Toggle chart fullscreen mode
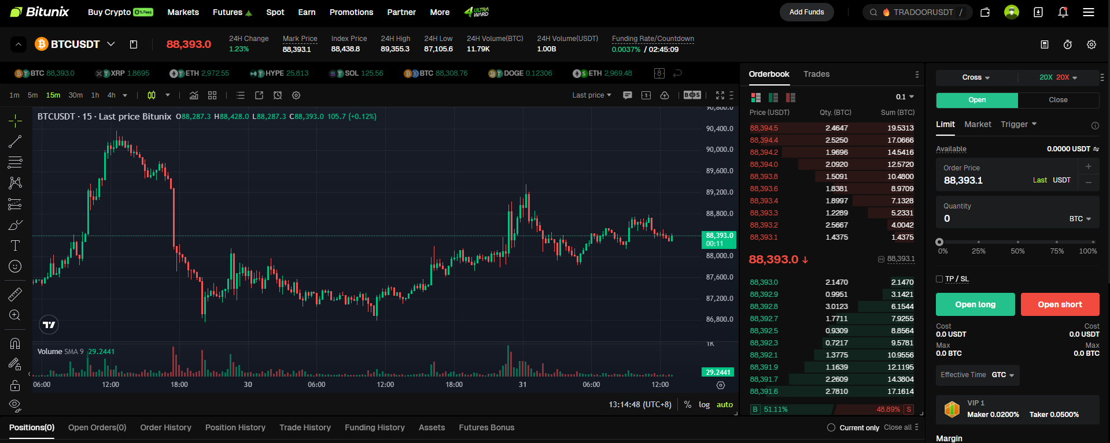This screenshot has width=1110, height=443. coord(720,95)
